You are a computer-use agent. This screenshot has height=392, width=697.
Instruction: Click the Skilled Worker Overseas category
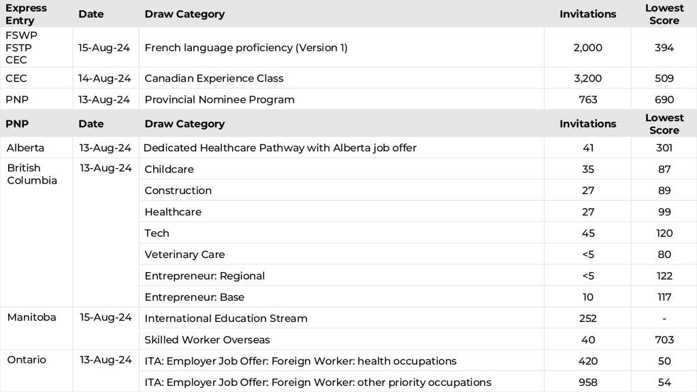pyautogui.click(x=207, y=340)
